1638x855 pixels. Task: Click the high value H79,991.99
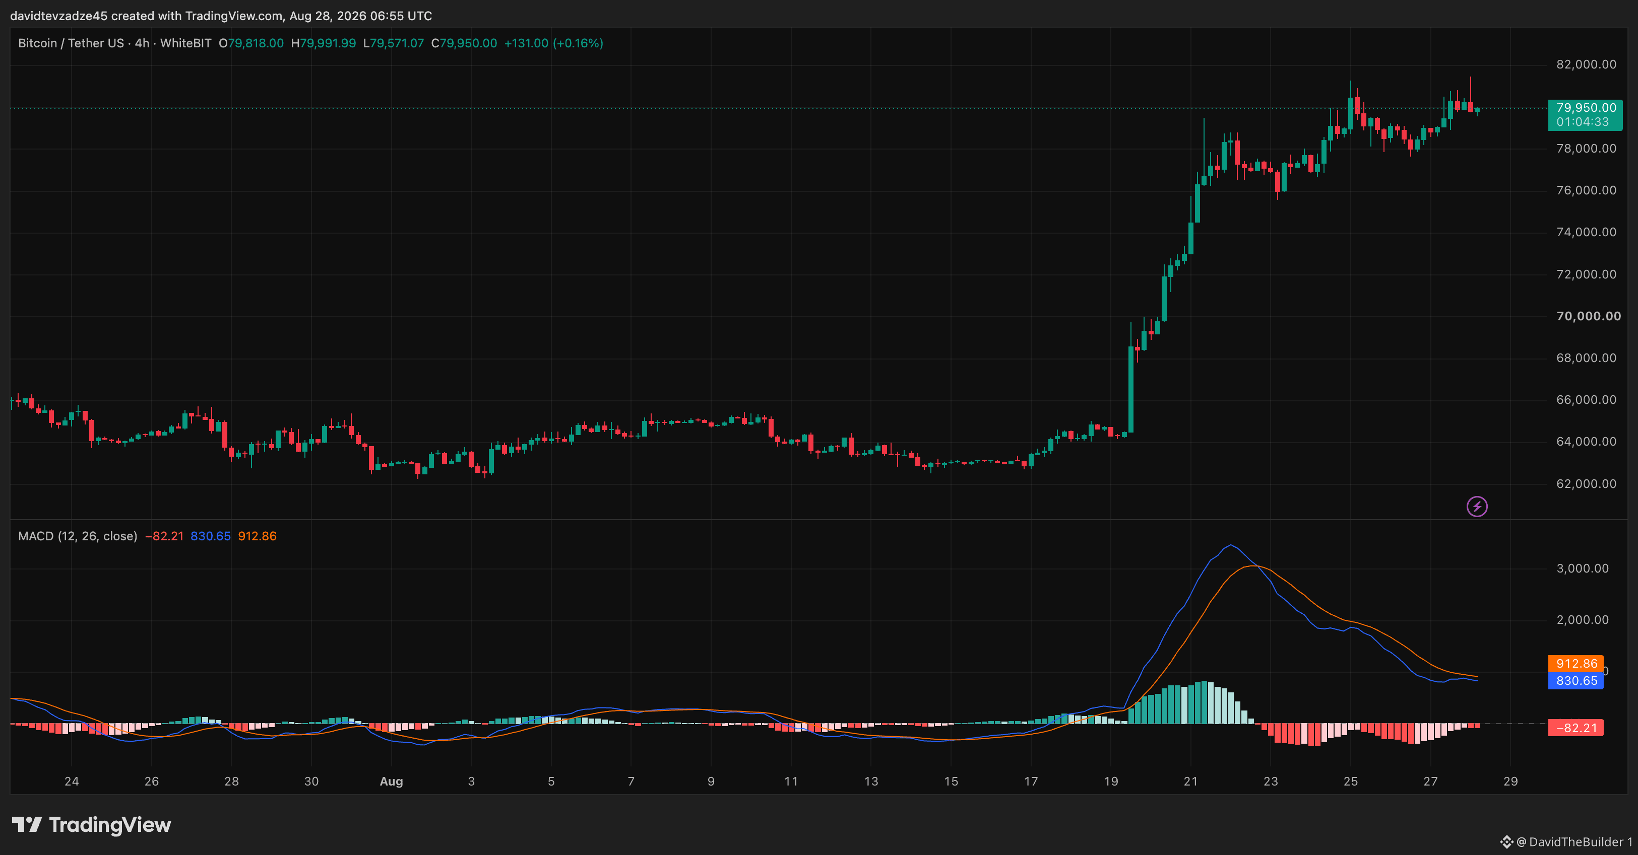pyautogui.click(x=323, y=43)
